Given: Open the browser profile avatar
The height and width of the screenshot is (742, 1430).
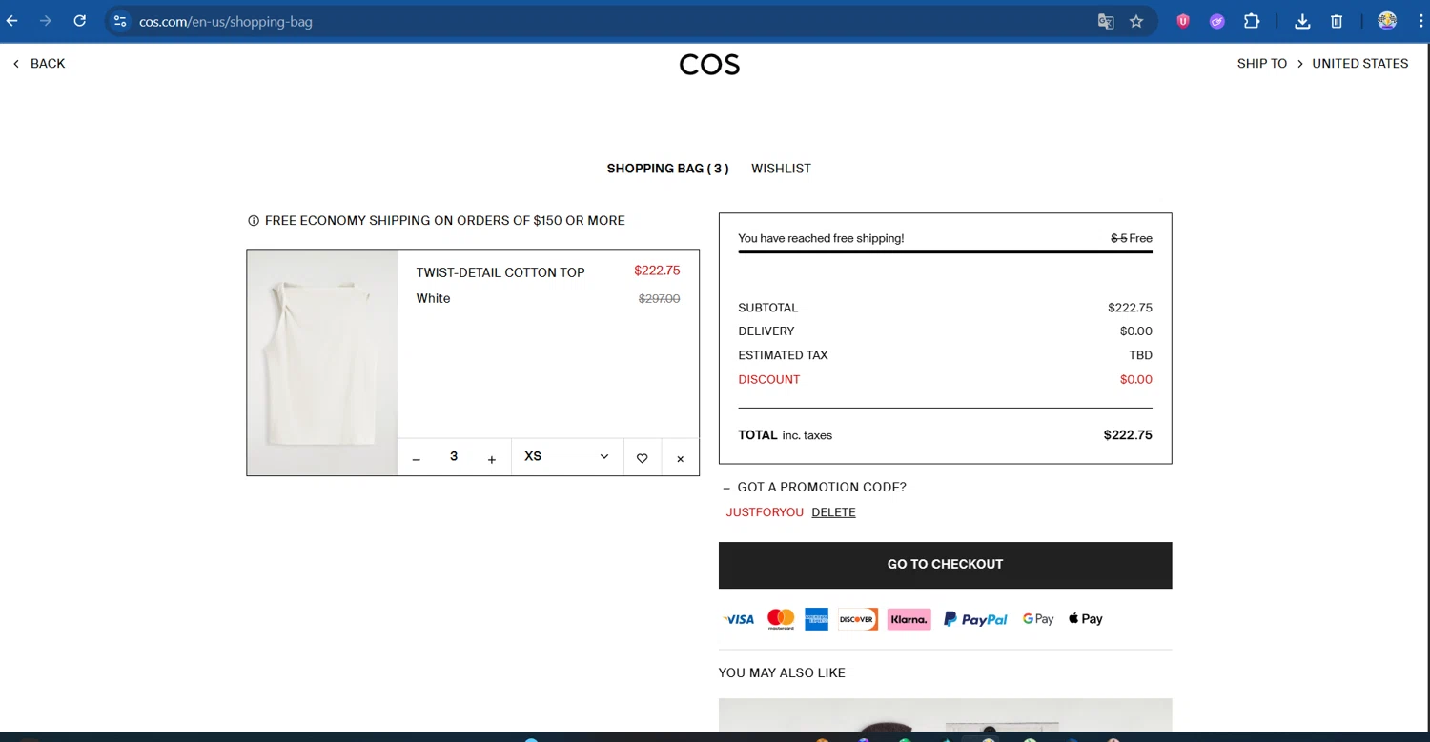Looking at the screenshot, I should click(x=1387, y=21).
